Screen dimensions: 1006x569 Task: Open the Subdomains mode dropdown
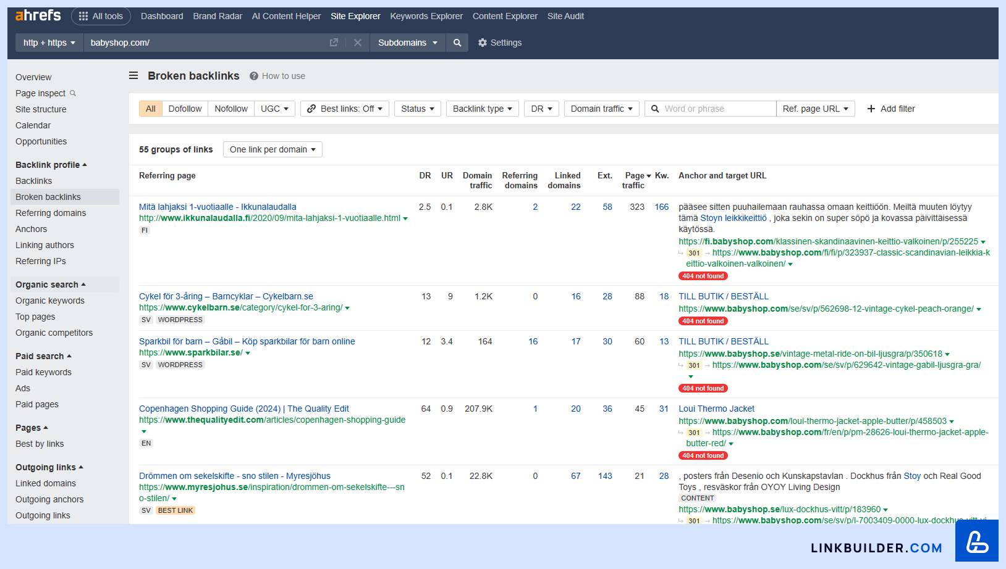[408, 43]
